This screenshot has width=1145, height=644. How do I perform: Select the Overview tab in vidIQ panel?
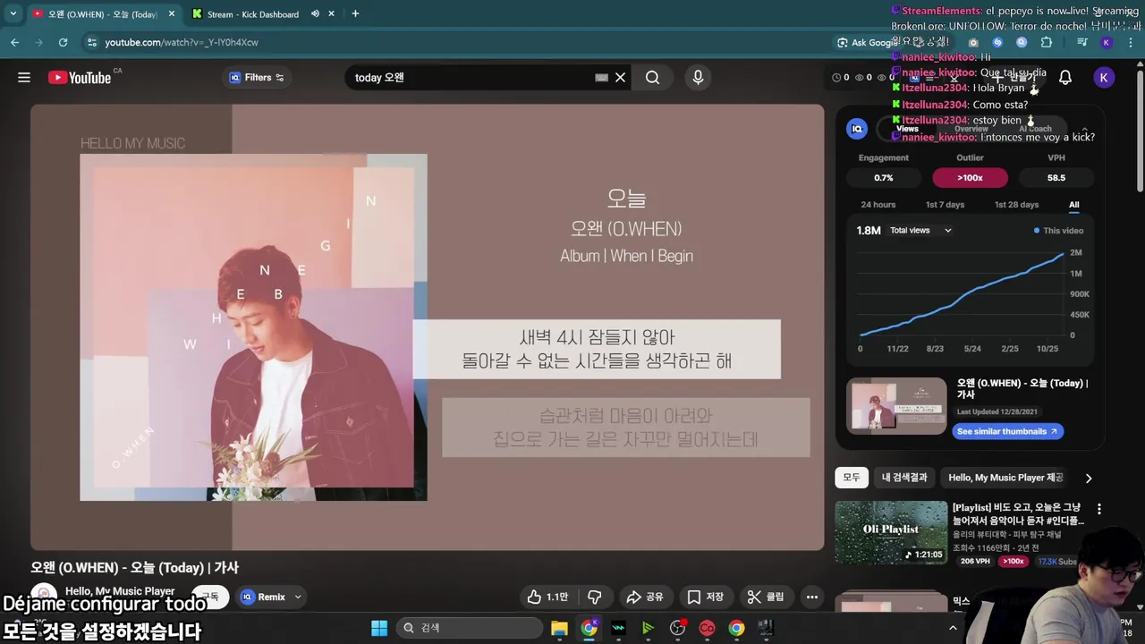click(x=971, y=129)
